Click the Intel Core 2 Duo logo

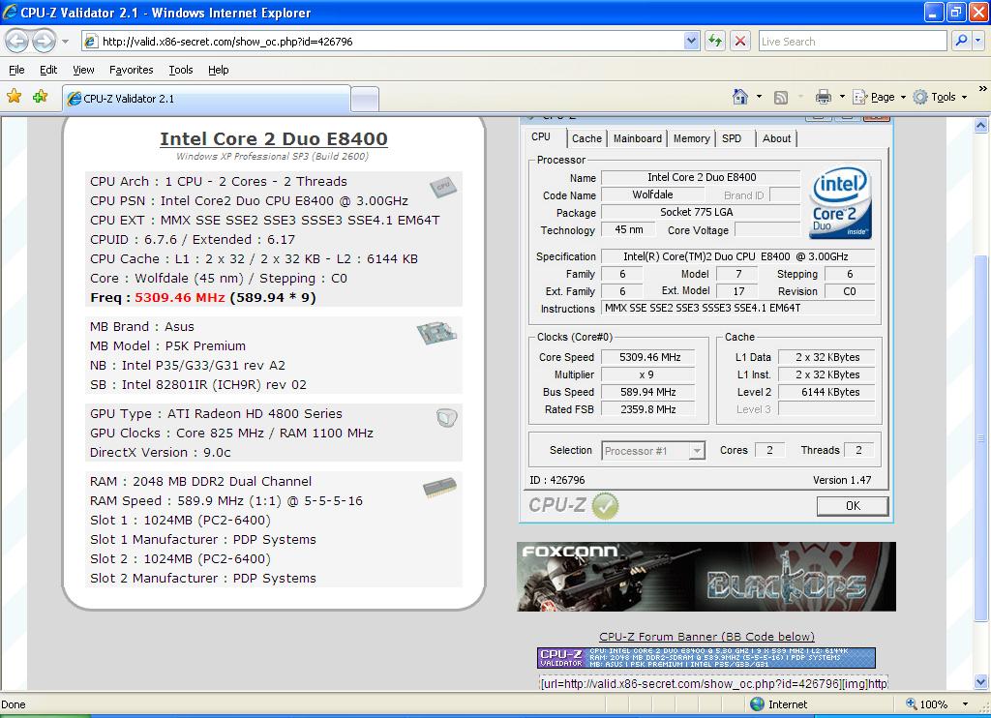[x=841, y=203]
